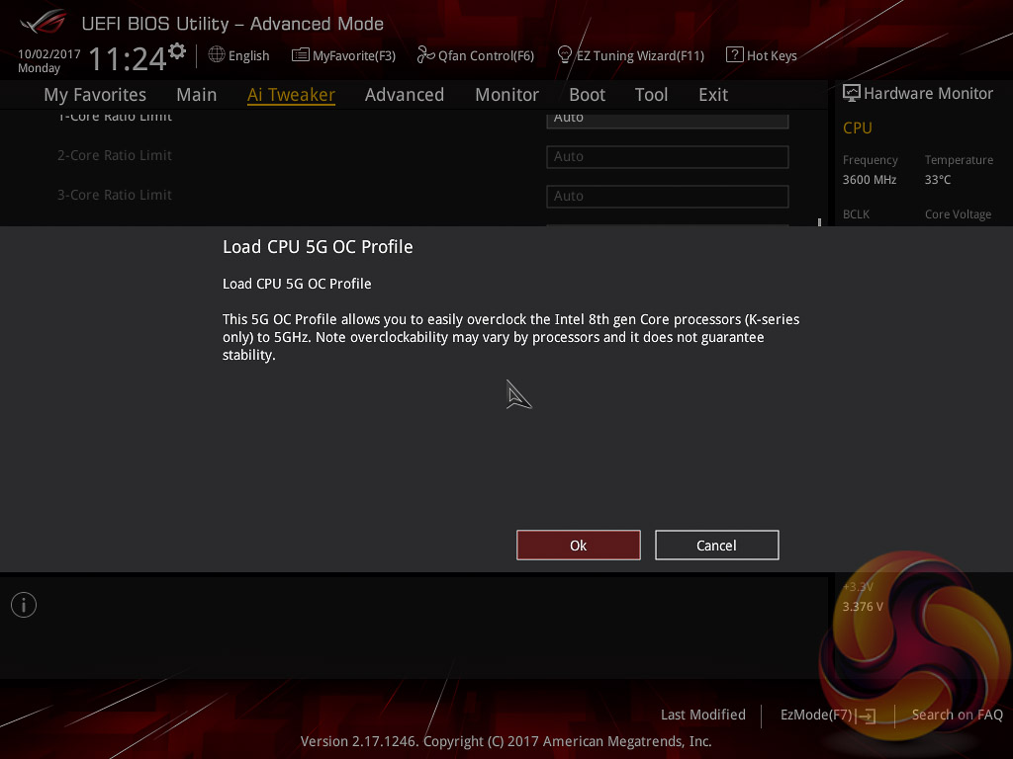Click the ROG logo icon

pos(44,22)
